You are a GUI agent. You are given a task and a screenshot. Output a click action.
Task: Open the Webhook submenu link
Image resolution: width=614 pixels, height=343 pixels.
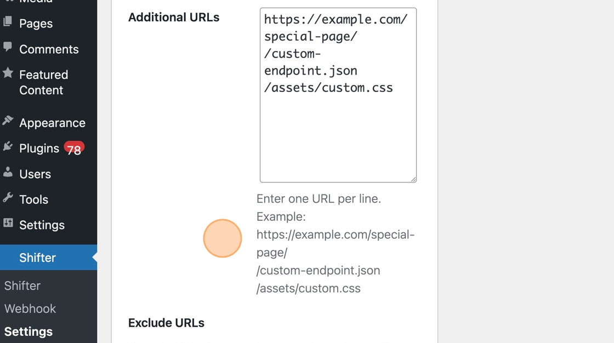point(30,308)
